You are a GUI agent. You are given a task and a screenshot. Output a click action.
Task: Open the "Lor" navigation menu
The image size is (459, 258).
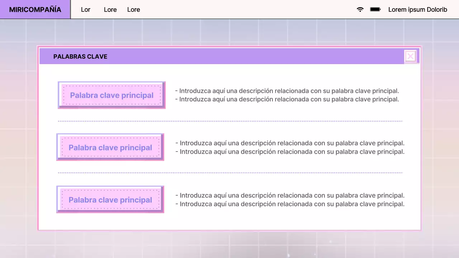(x=85, y=10)
